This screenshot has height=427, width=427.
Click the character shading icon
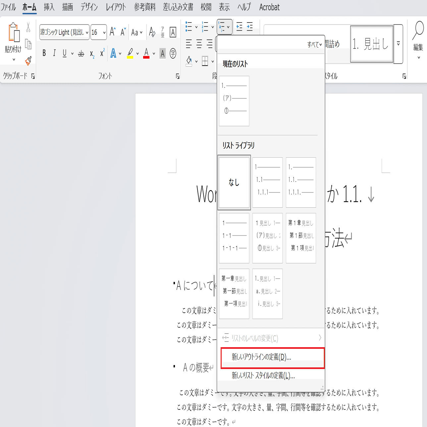tap(162, 53)
